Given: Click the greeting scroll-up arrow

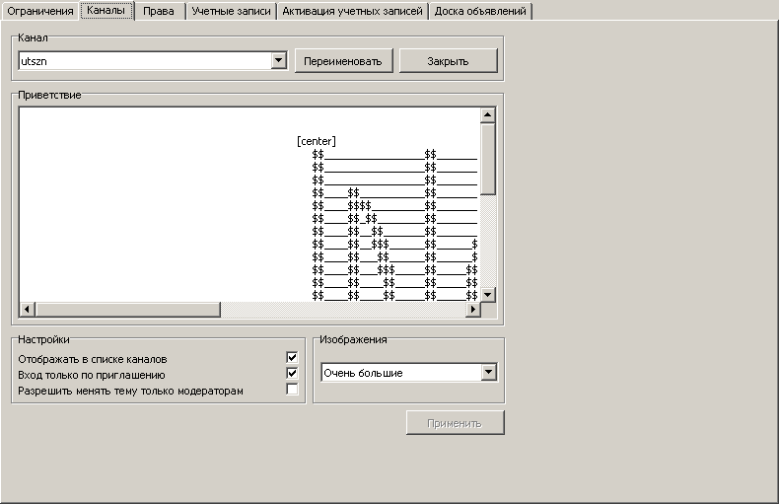Looking at the screenshot, I should click(487, 115).
